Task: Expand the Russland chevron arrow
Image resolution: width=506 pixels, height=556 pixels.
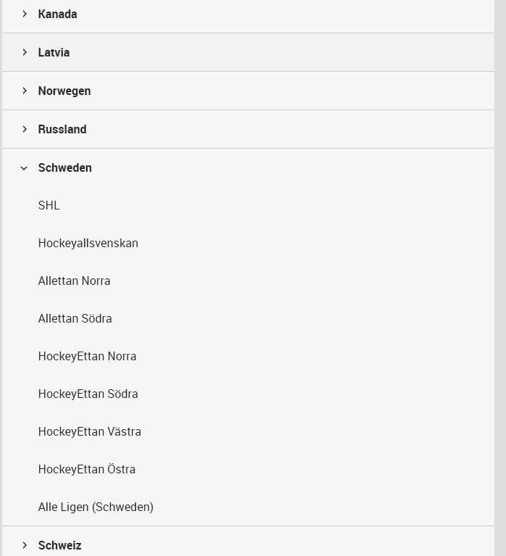Action: (25, 129)
